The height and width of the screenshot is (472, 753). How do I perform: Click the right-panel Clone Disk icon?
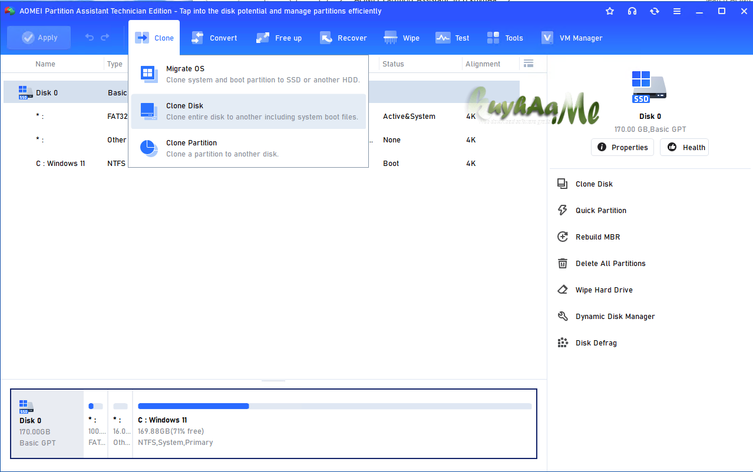click(x=563, y=184)
